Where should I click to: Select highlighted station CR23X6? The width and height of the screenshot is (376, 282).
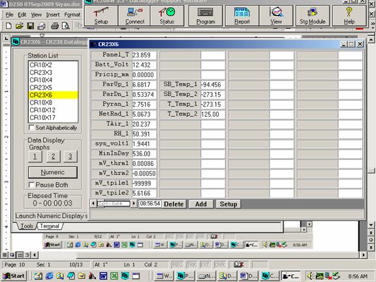point(54,95)
